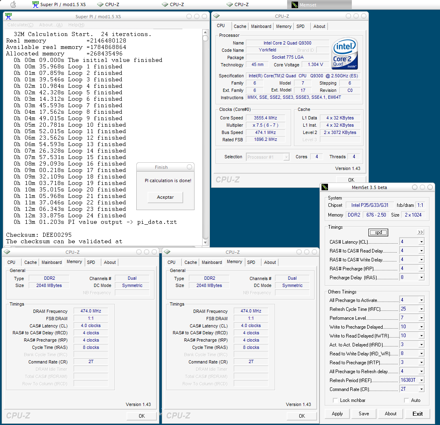The image size is (440, 425).
Task: Click the Super PI icon in the top menu bar
Action: (35, 4)
